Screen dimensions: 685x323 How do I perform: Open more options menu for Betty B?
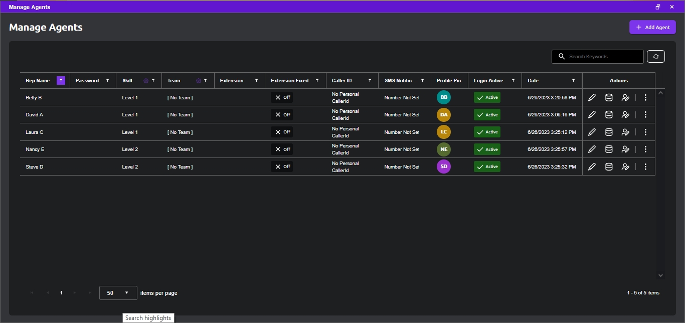pyautogui.click(x=645, y=98)
